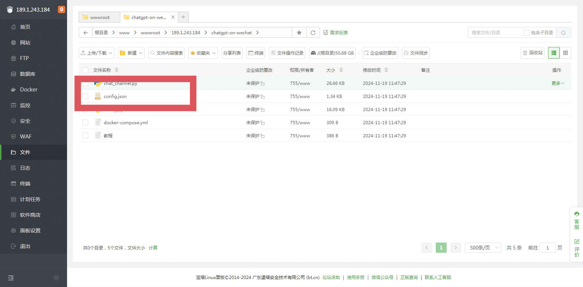Open sidebar settings gear icon
583x287 pixels.
56,278
